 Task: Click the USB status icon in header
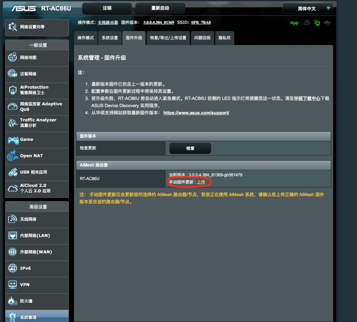click(327, 23)
